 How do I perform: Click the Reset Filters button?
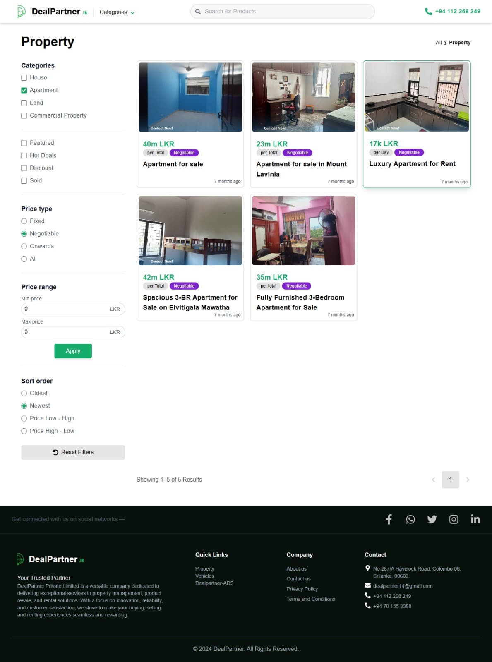[x=73, y=452]
